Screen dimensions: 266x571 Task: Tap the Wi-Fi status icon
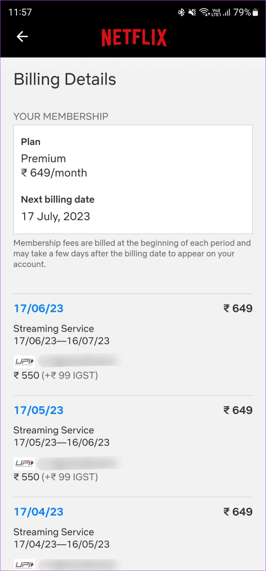(204, 13)
